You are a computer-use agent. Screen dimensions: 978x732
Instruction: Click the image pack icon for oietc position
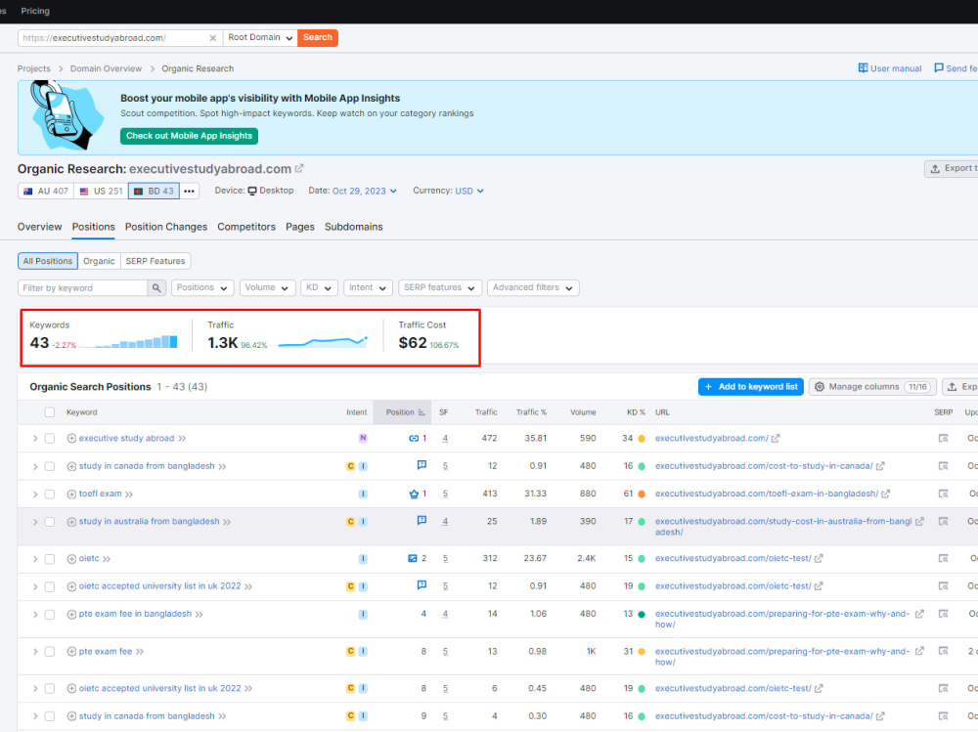pos(413,559)
